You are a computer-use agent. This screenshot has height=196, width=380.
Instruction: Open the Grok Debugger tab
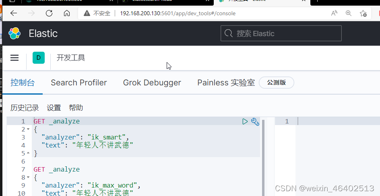(152, 83)
